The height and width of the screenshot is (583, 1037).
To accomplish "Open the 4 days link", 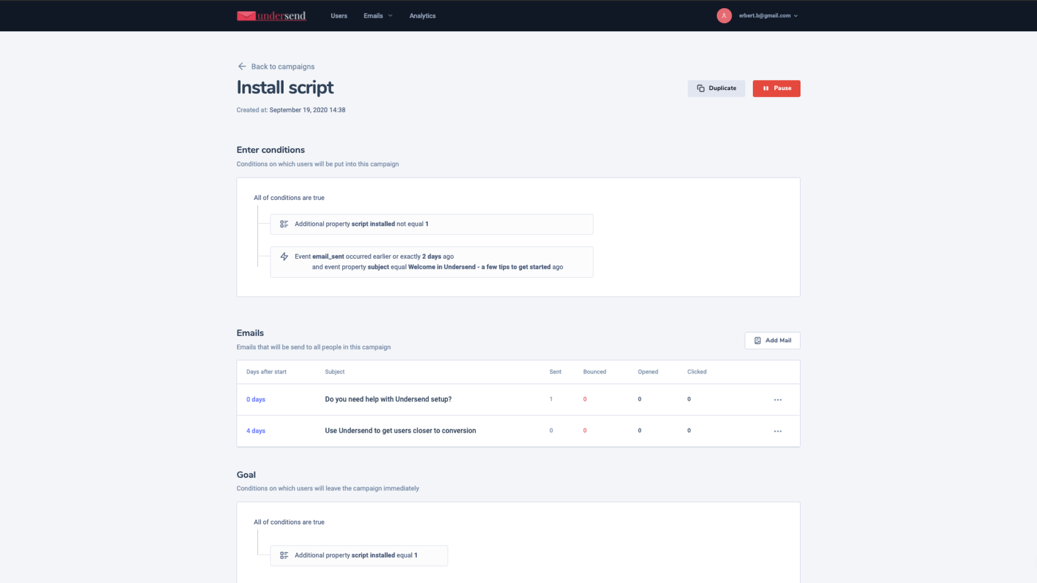I will click(256, 431).
